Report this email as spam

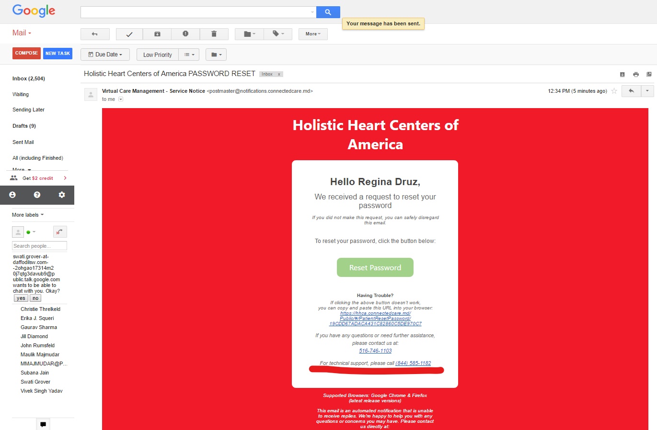click(185, 34)
